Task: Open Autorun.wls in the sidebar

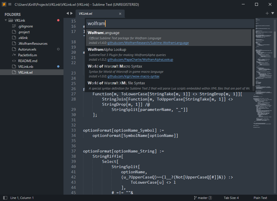Action: click(27, 49)
